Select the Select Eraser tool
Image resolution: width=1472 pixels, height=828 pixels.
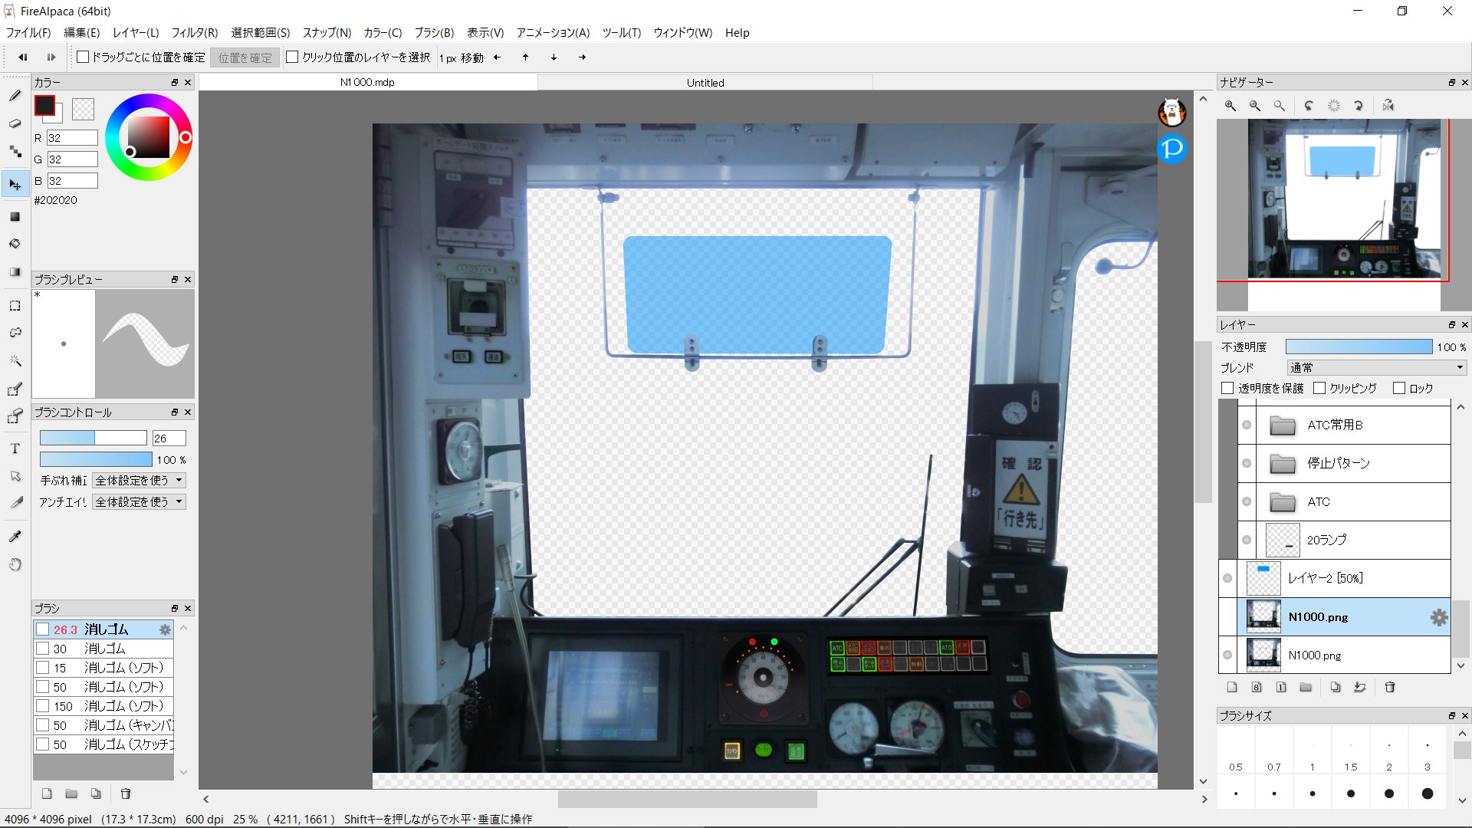tap(15, 416)
